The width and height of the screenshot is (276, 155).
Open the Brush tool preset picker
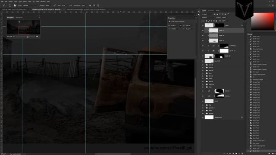[x=4, y=6]
